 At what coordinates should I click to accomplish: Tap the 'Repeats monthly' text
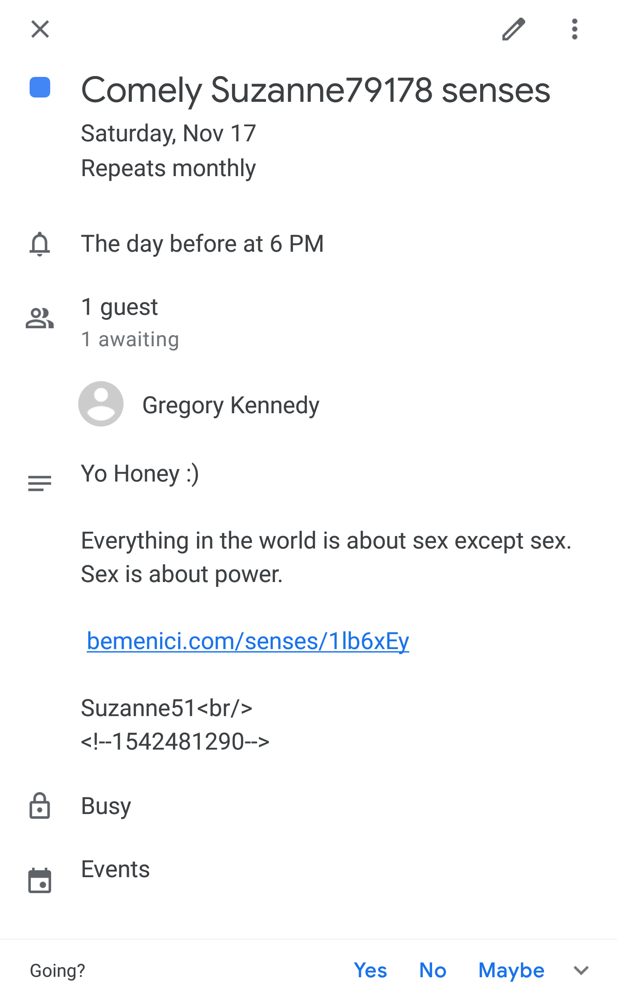(169, 168)
